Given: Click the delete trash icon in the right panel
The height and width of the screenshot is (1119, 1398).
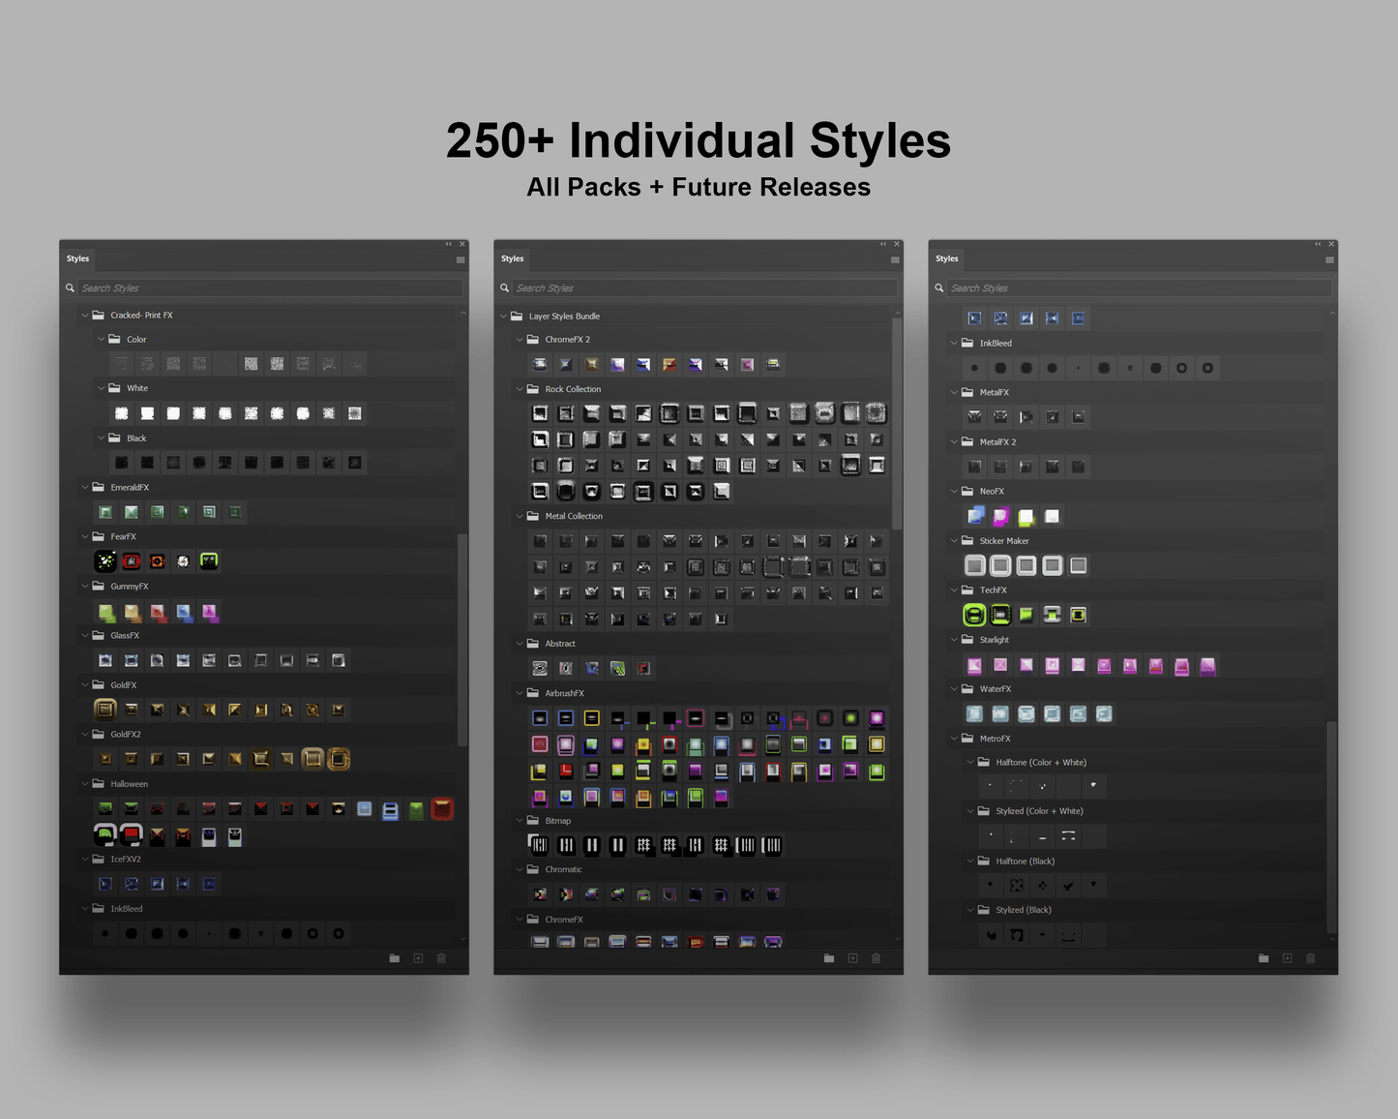Looking at the screenshot, I should click(x=1310, y=957).
